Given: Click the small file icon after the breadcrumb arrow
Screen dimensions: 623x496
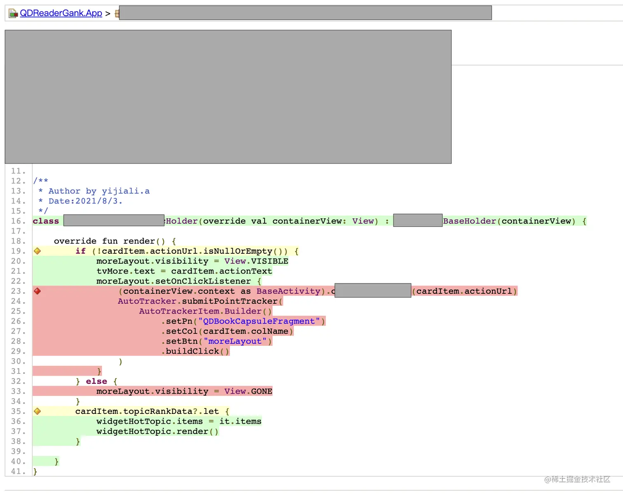Looking at the screenshot, I should [117, 14].
